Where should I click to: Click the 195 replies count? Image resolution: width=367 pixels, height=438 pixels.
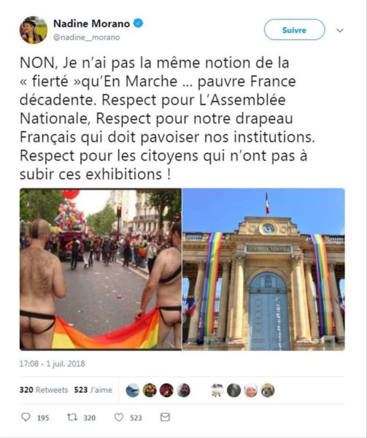(43, 418)
